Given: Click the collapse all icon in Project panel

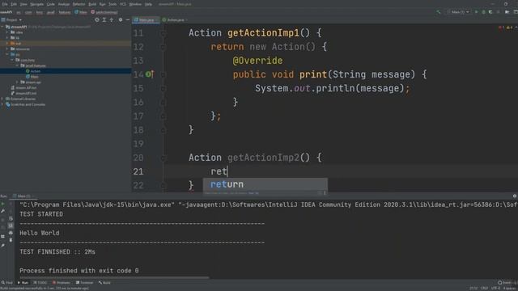Looking at the screenshot, I should (x=112, y=20).
